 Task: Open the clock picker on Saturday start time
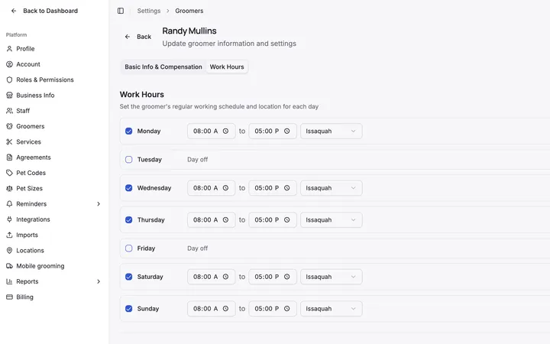pyautogui.click(x=225, y=277)
